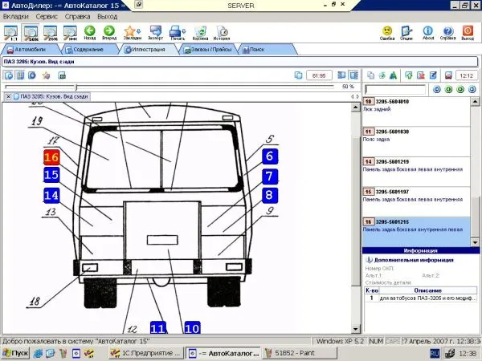Go to next part with green arrow
This screenshot has width=482, height=361.
(x=460, y=89)
